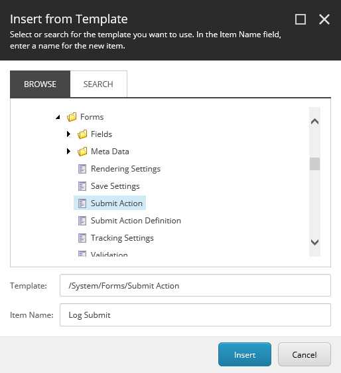Click the tree scrollbar up arrow
Image resolution: width=341 pixels, height=373 pixels.
(x=314, y=122)
